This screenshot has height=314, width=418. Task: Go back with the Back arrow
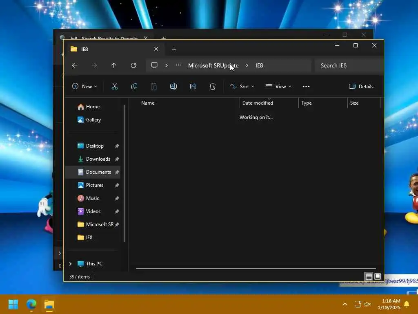(x=75, y=65)
